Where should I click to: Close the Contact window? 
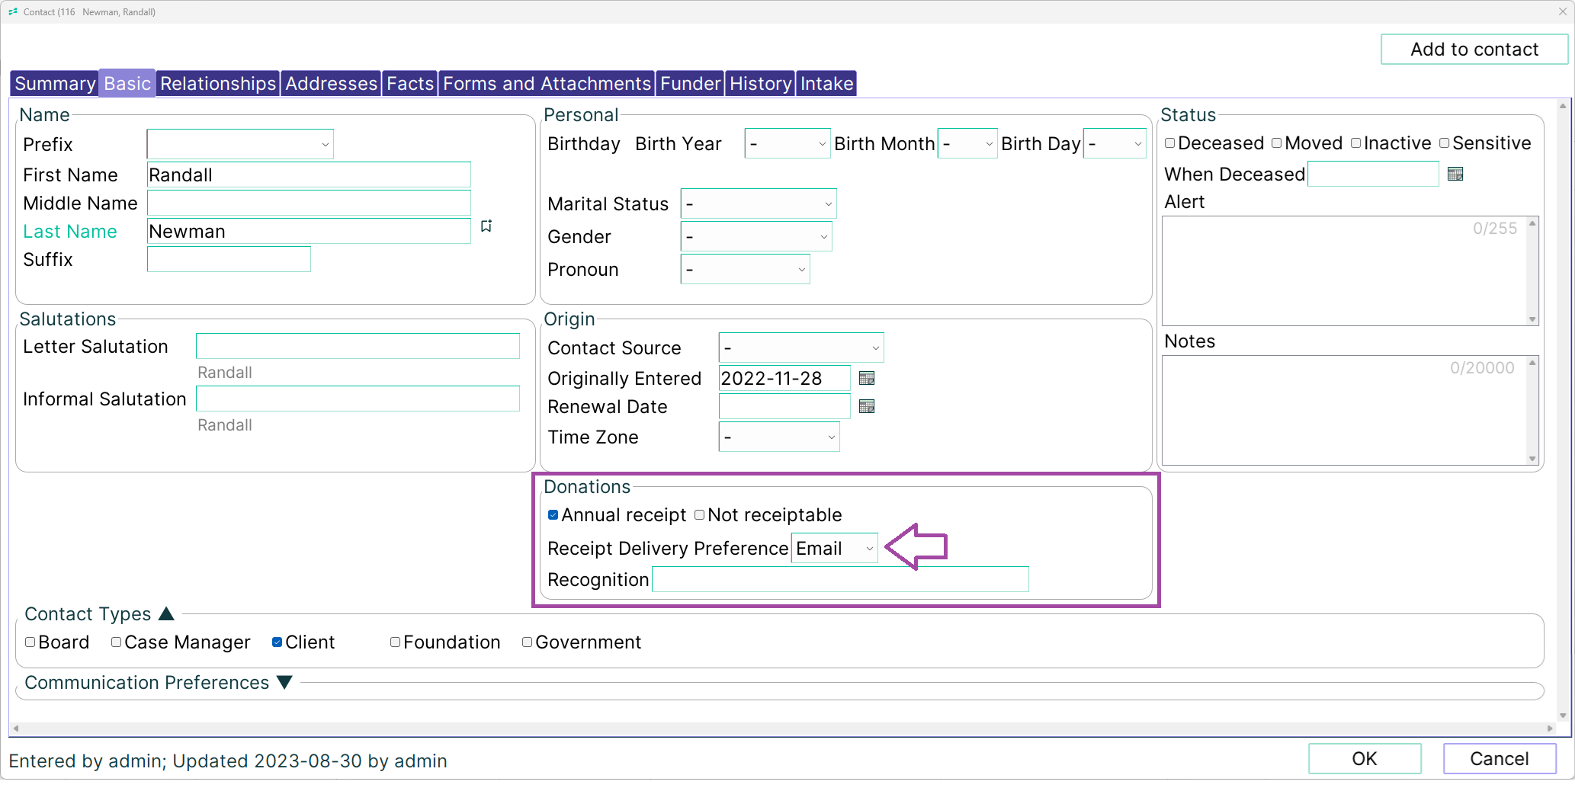pos(1562,11)
